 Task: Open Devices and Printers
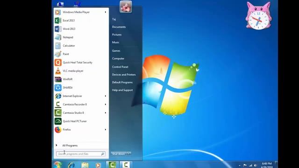pos(124,75)
